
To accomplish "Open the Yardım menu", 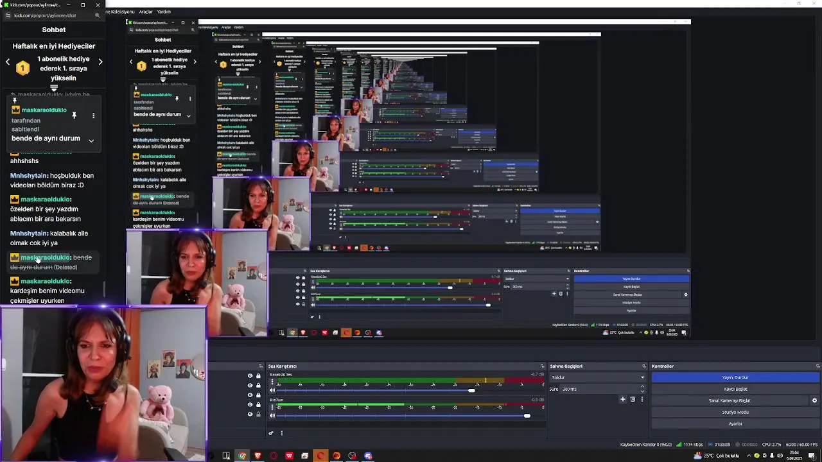I will 164,12.
